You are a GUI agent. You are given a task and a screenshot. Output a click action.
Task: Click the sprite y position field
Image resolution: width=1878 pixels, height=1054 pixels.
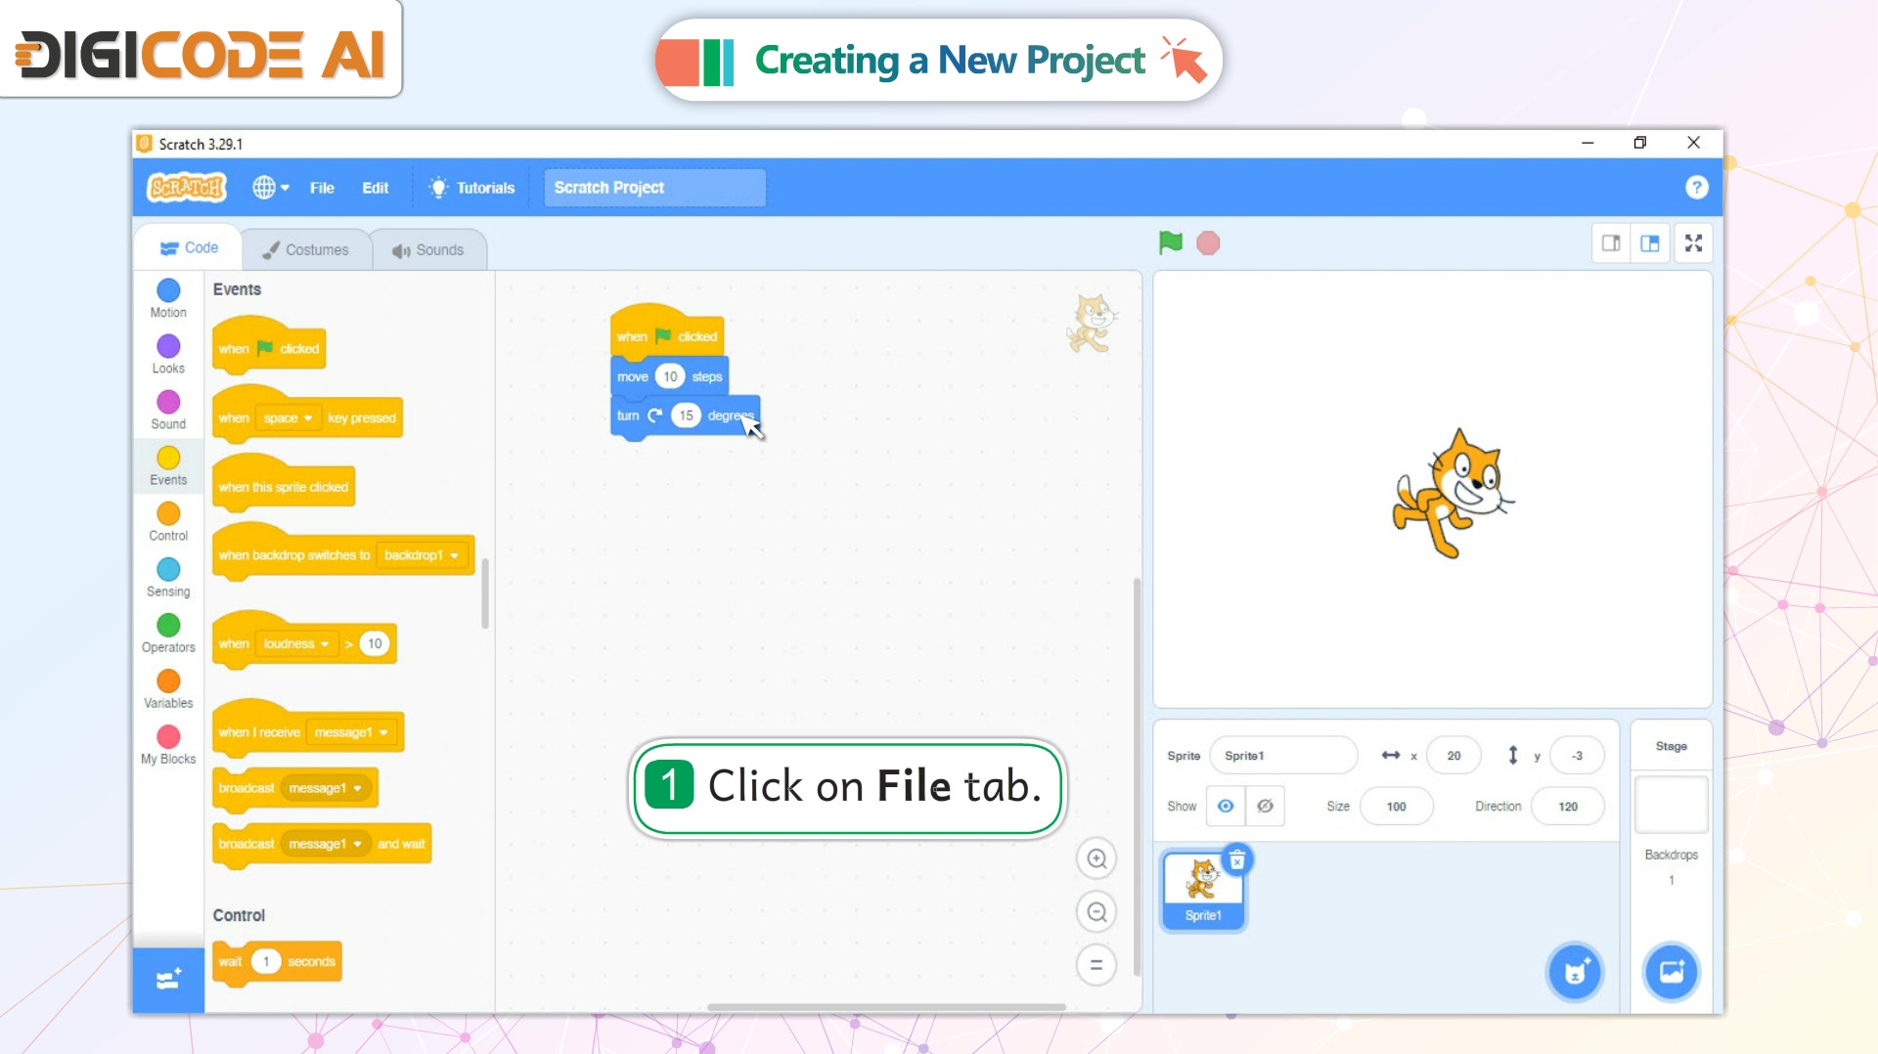click(1577, 756)
